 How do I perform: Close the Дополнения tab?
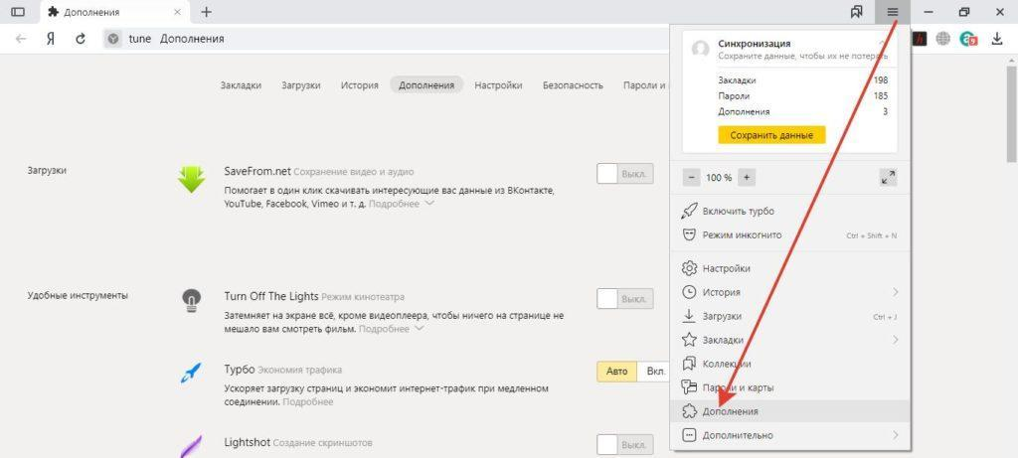coord(177,12)
